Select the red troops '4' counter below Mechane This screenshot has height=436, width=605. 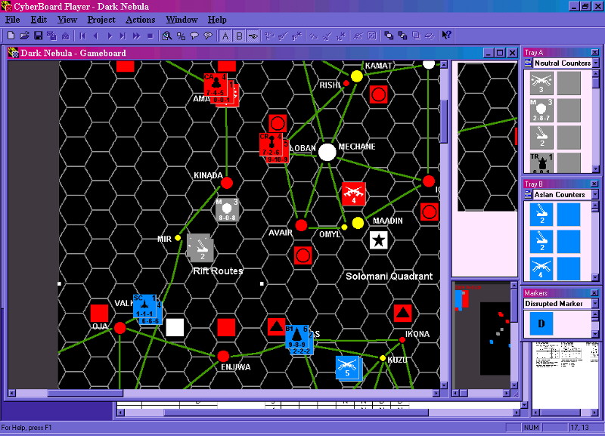tap(353, 194)
